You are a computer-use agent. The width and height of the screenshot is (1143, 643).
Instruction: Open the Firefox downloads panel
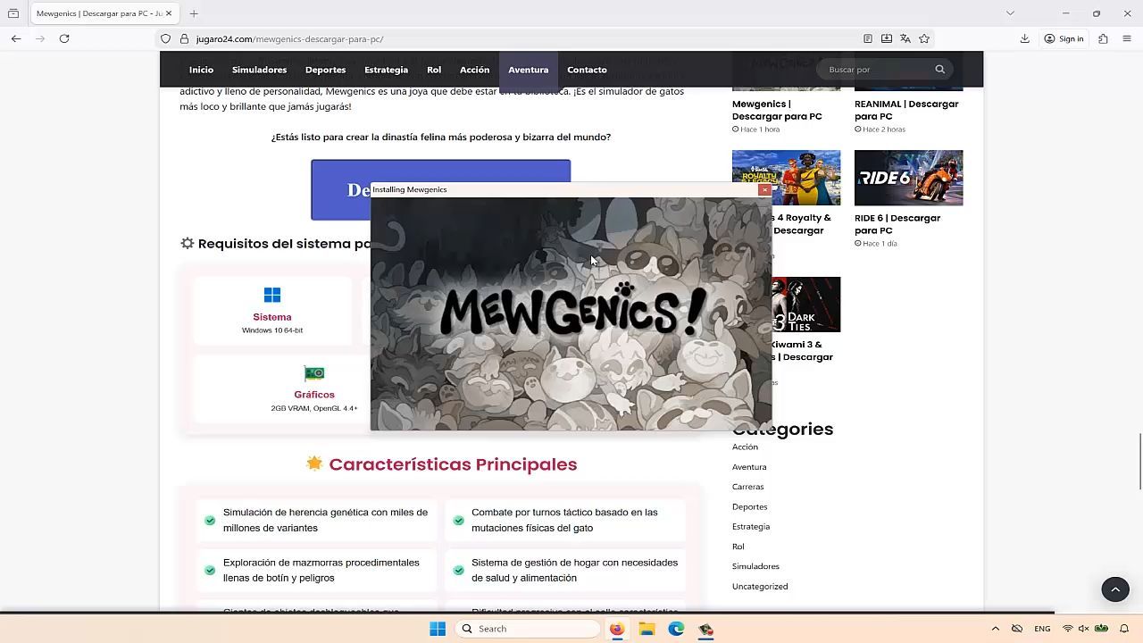pos(1024,38)
